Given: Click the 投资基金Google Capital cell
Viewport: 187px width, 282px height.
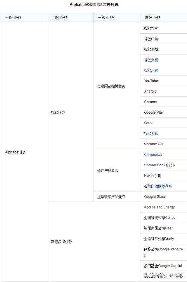Looking at the screenshot, I should (164, 266).
